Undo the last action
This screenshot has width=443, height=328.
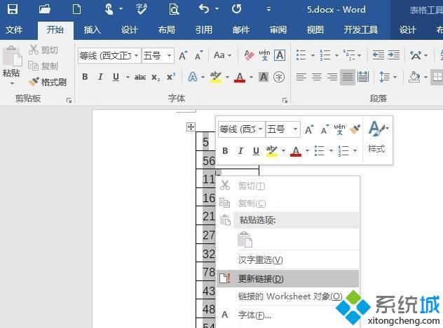[204, 9]
